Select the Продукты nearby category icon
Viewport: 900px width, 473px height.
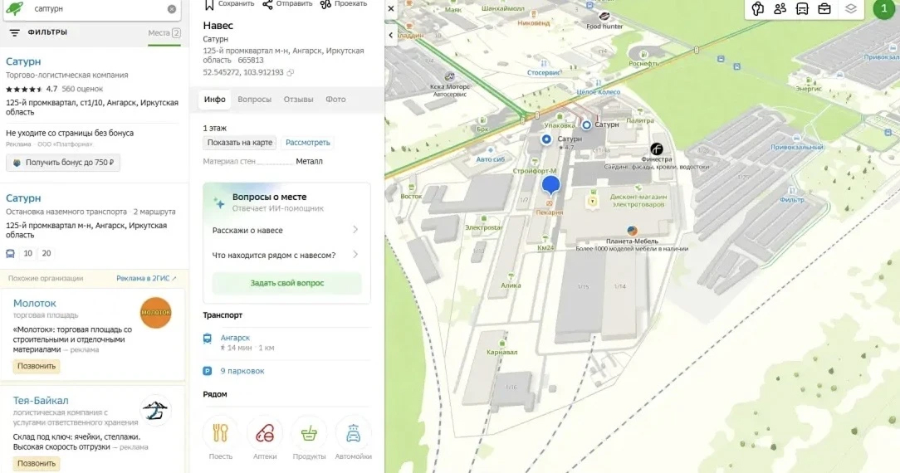tap(309, 433)
